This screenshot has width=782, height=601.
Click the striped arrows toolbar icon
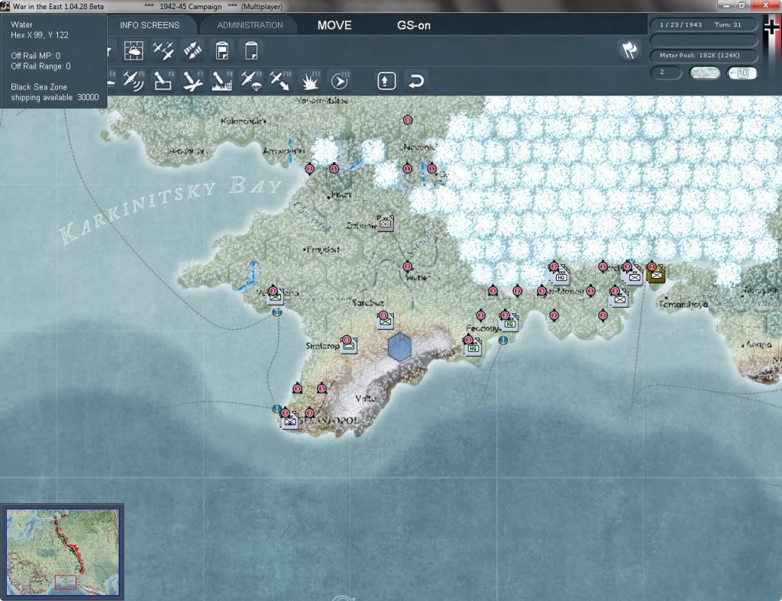[192, 50]
